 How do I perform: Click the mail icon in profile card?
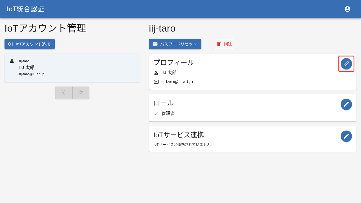pos(156,82)
